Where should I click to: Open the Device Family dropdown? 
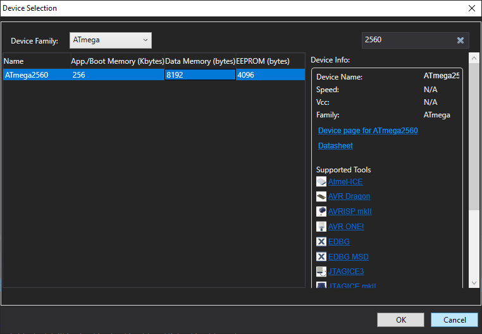[110, 40]
